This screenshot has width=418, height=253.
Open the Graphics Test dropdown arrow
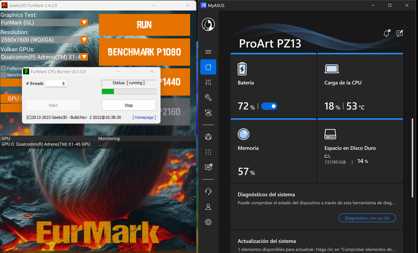(84, 23)
